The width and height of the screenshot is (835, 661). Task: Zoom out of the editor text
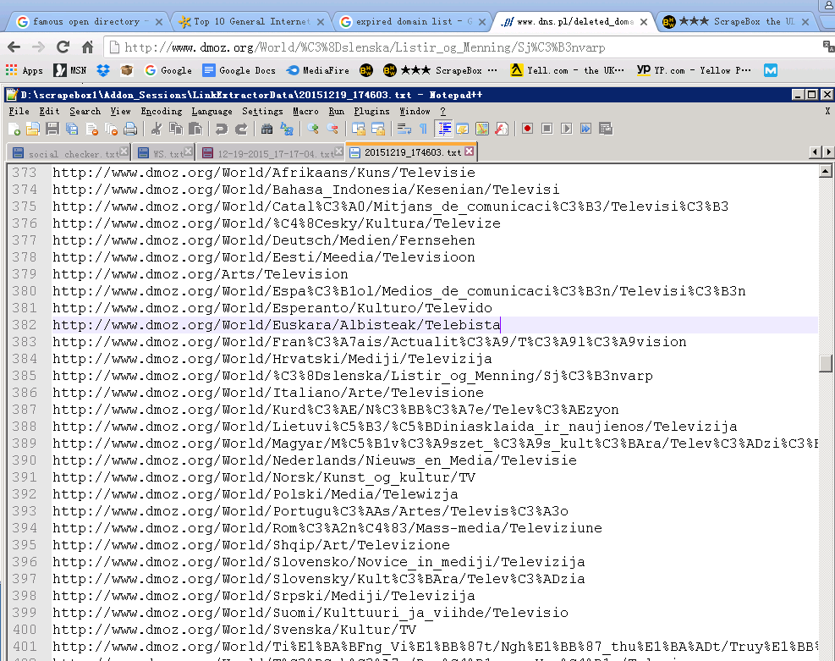coord(332,129)
